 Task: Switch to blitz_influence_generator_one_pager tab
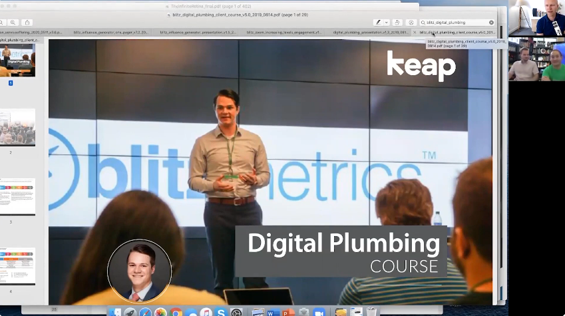pos(111,33)
